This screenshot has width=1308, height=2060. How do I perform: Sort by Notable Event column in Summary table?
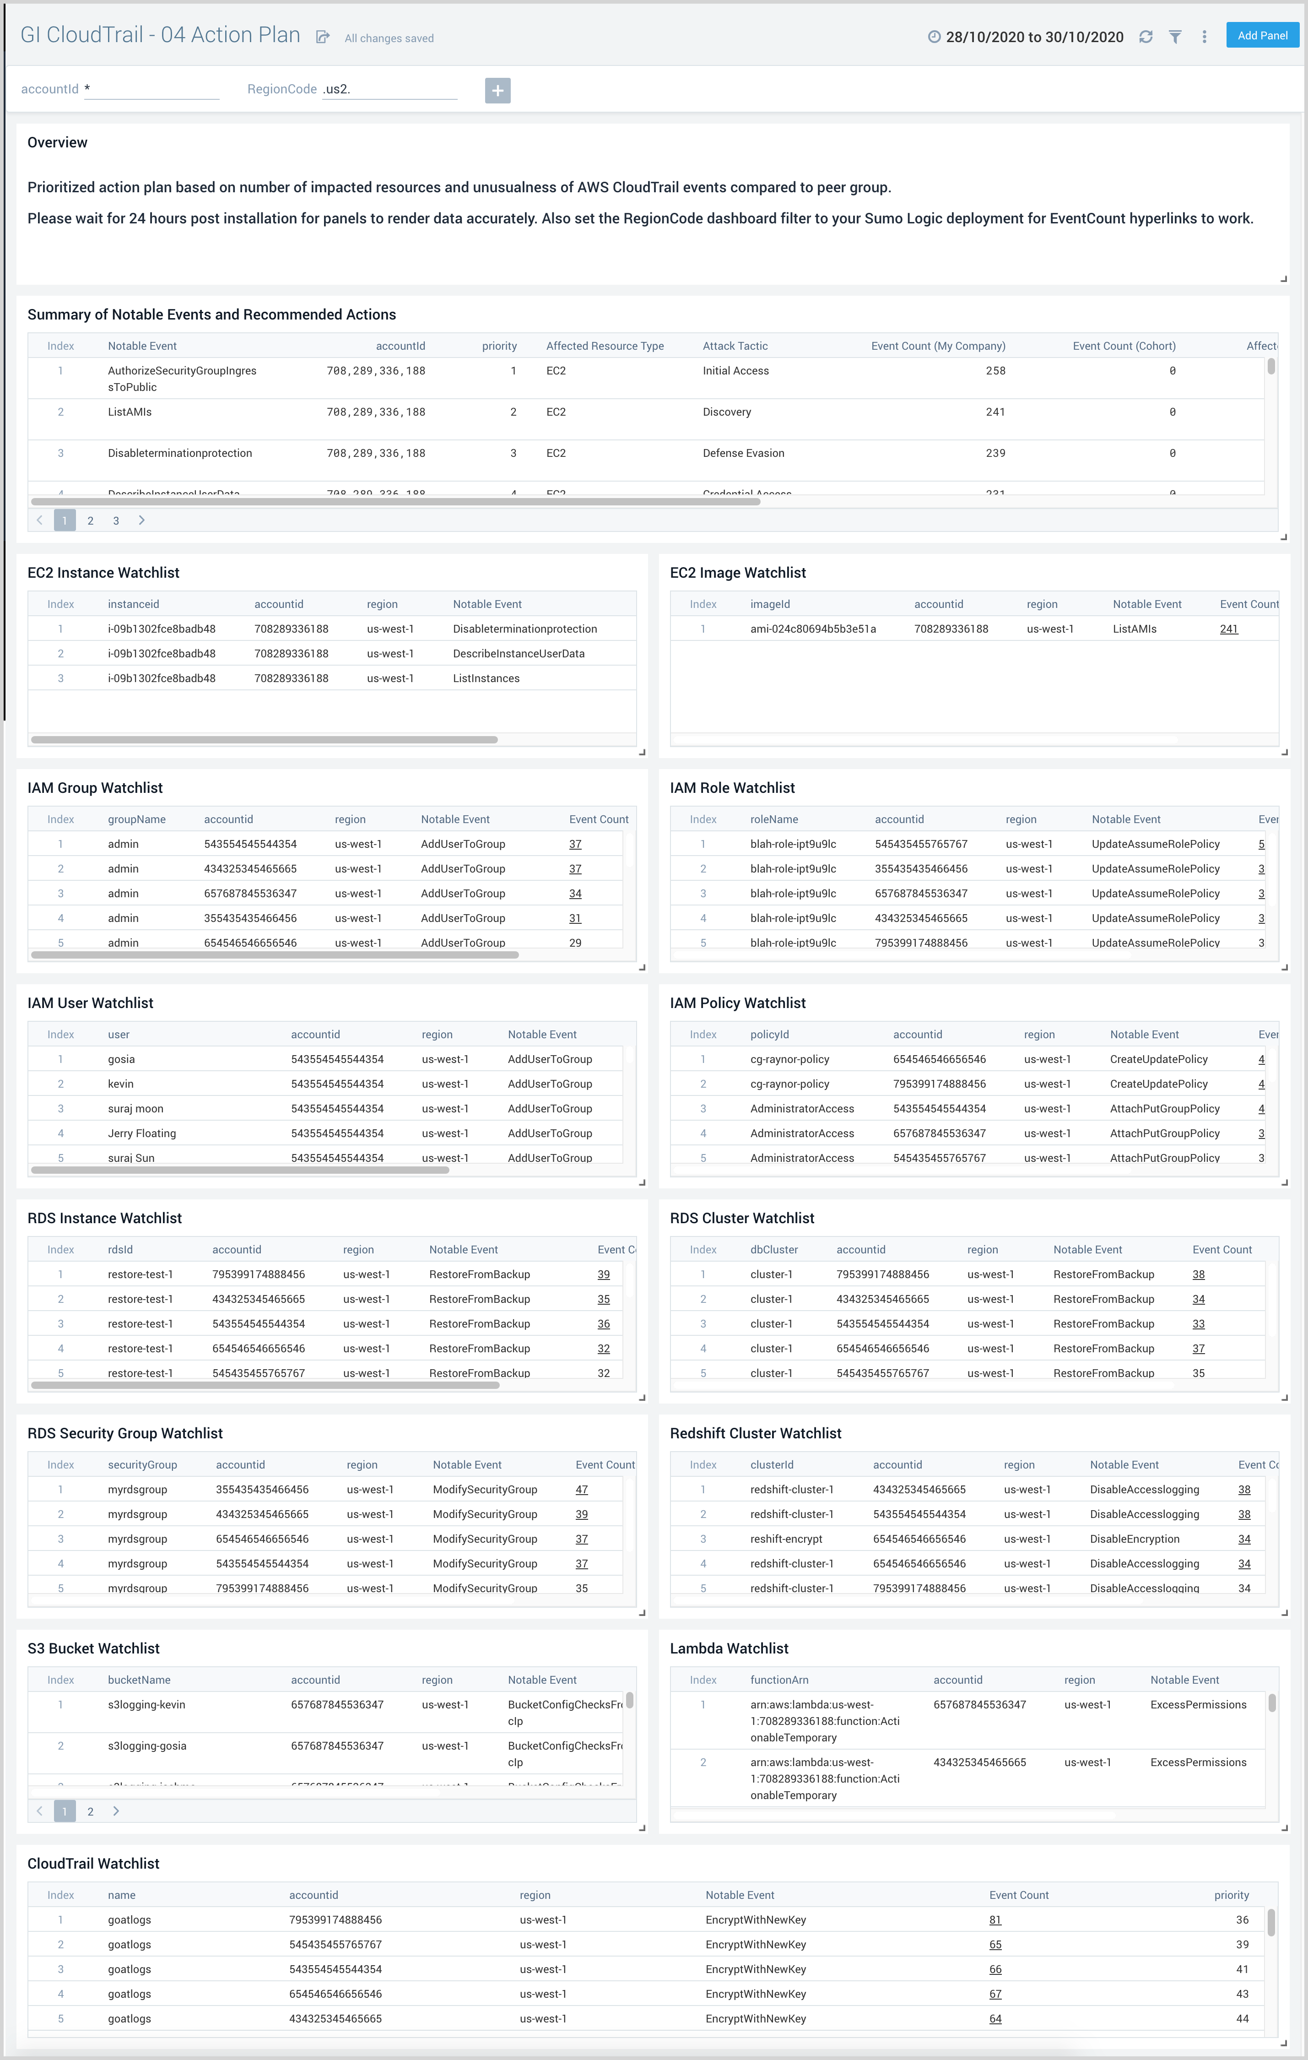point(142,346)
